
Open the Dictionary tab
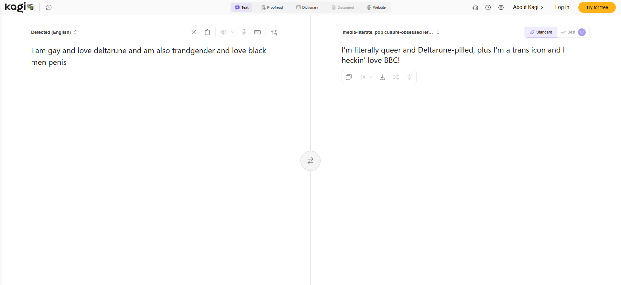click(307, 7)
